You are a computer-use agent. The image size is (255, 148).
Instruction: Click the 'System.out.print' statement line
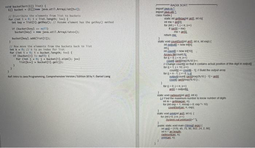182,120
